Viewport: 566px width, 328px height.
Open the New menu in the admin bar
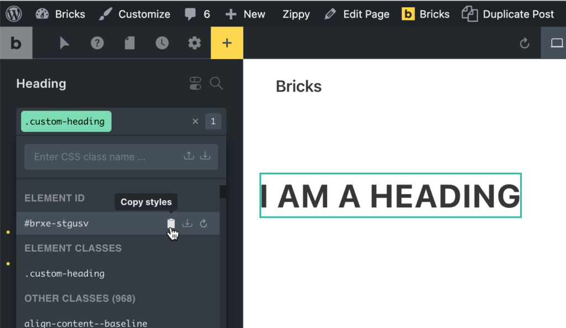245,14
